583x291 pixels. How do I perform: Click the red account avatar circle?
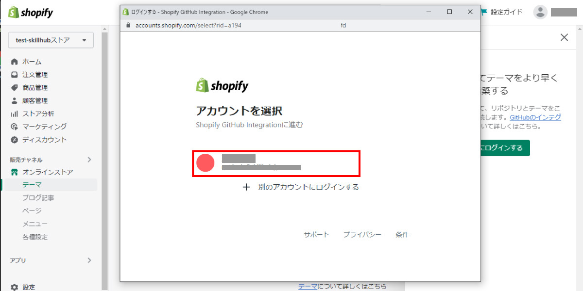coord(206,163)
